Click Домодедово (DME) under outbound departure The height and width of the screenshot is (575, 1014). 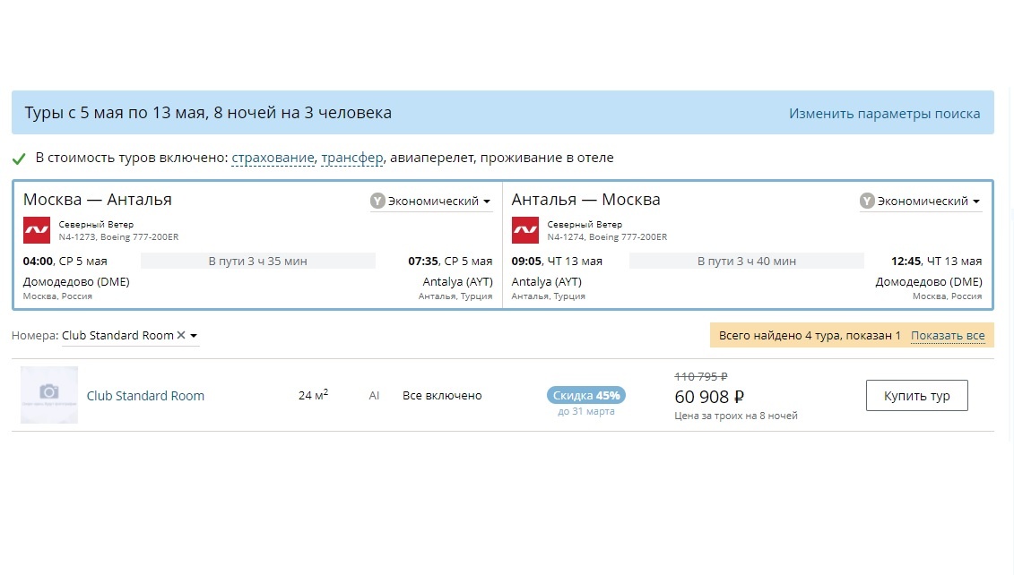76,282
